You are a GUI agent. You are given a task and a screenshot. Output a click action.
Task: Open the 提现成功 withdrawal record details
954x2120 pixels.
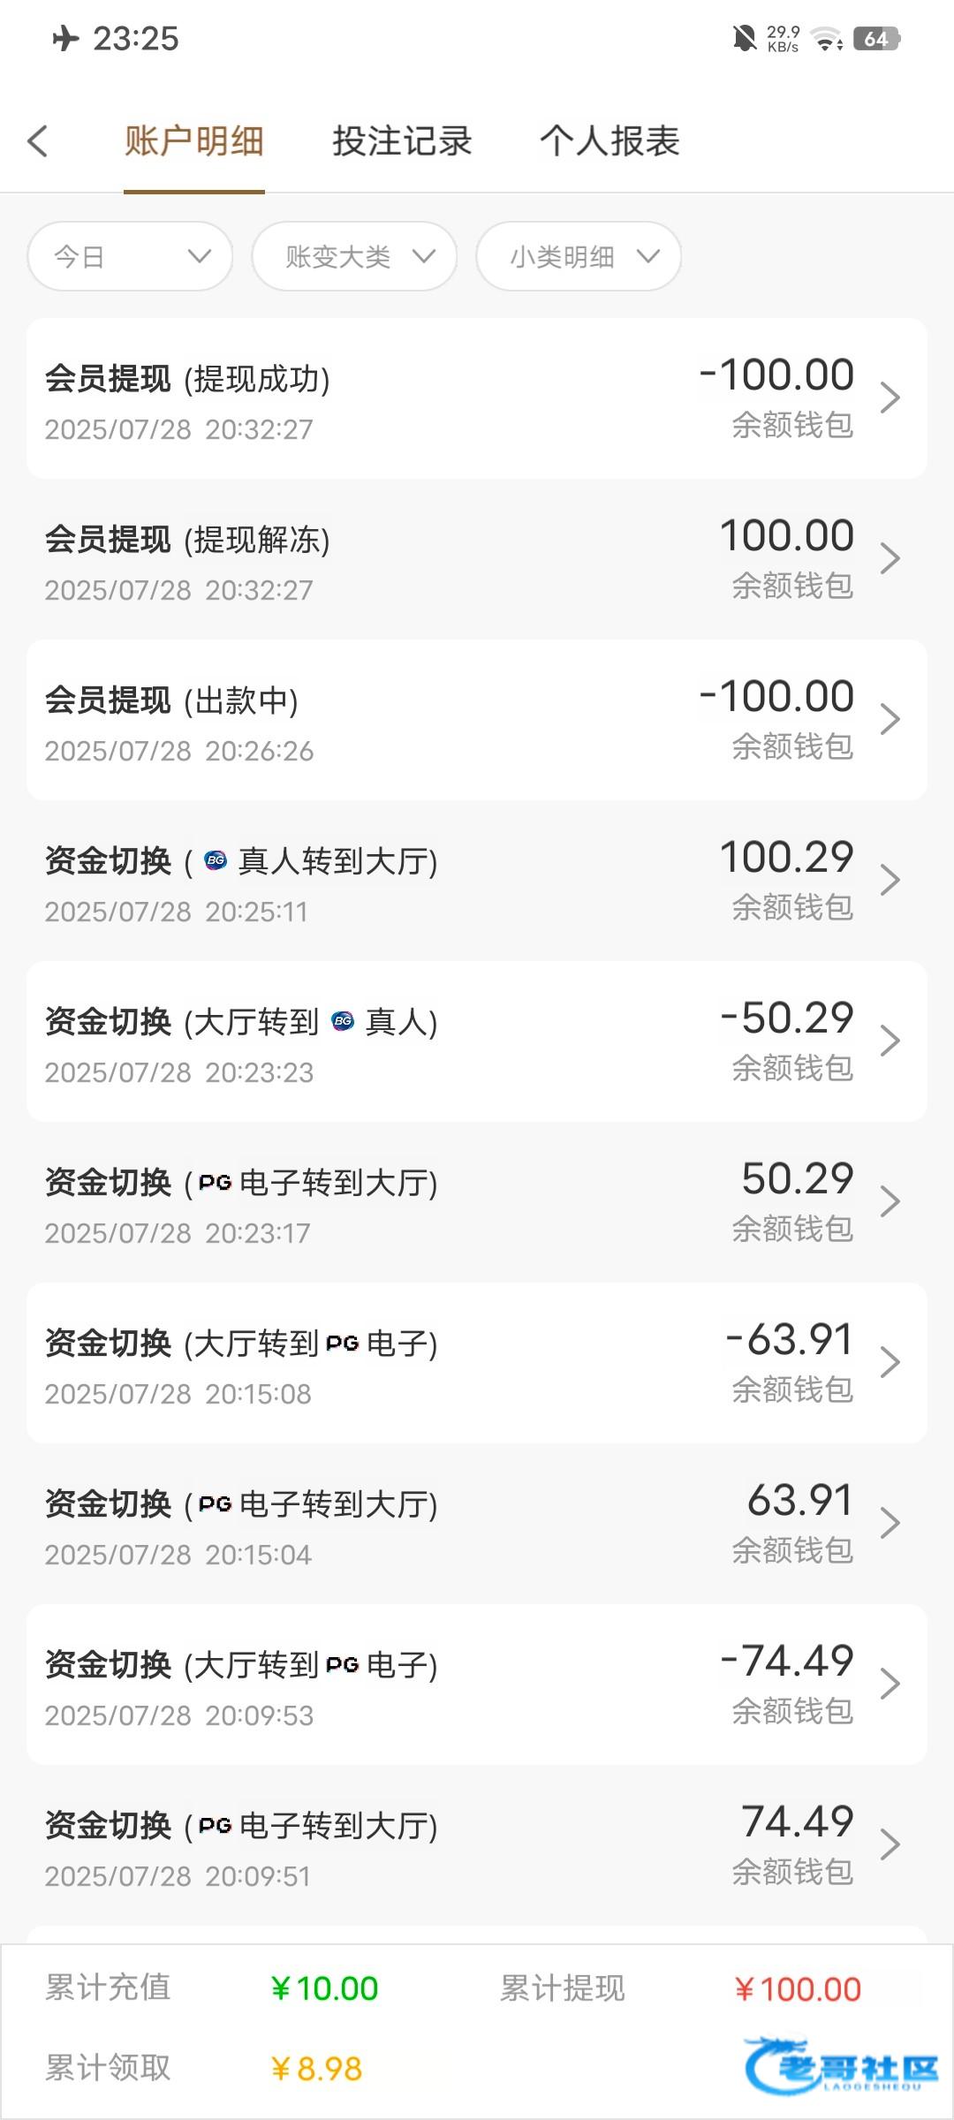(477, 398)
